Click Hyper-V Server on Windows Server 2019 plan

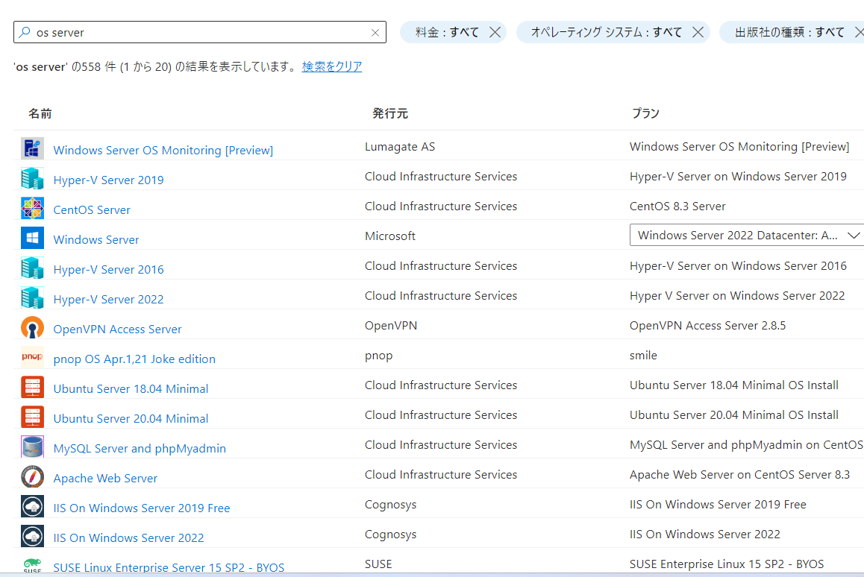tap(739, 176)
